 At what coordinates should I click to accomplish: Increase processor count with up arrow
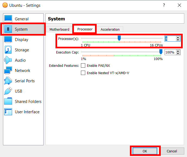coord(178,37)
